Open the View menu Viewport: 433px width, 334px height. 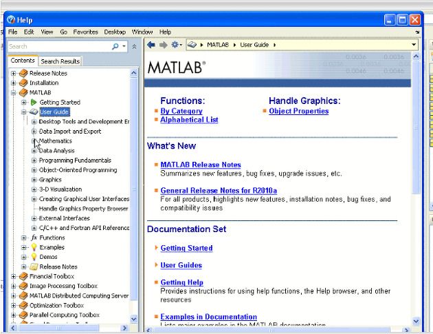click(47, 32)
